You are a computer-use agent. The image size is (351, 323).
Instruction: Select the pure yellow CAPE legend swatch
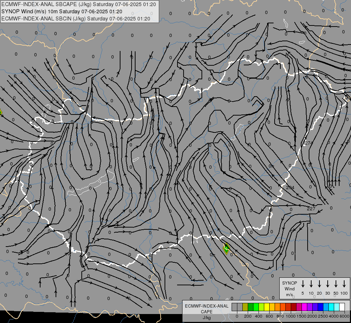(267, 307)
